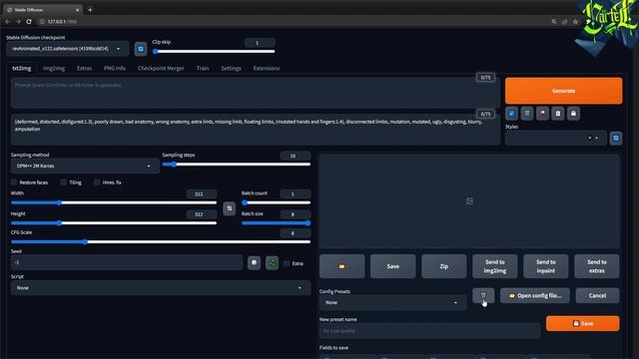Open the Extensions tab
Image resolution: width=639 pixels, height=359 pixels.
[267, 69]
